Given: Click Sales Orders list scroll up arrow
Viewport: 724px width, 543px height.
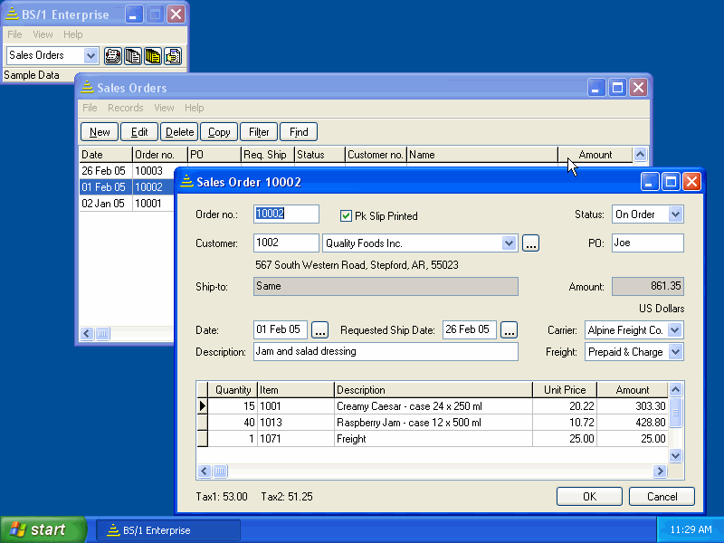Looking at the screenshot, I should [640, 154].
